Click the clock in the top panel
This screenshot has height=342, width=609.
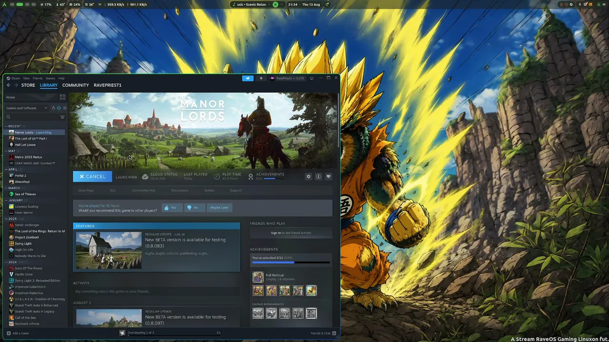click(293, 4)
